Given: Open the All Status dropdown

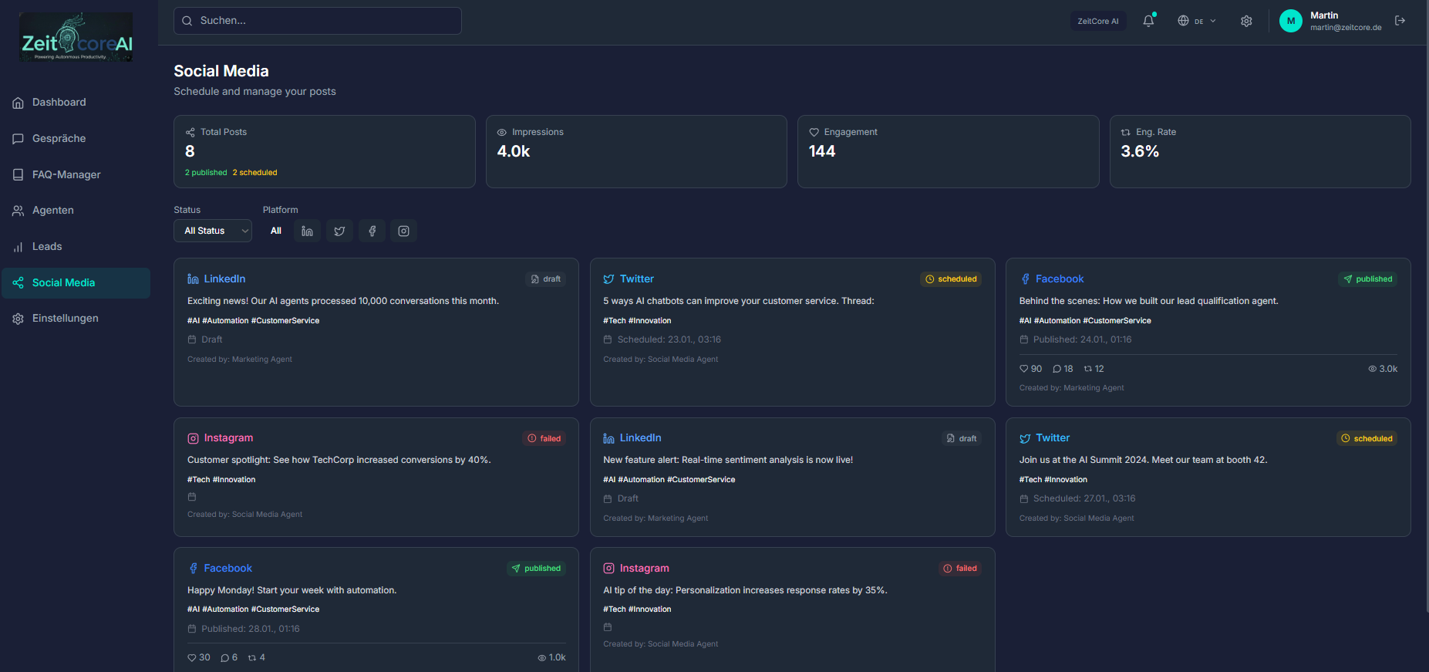Looking at the screenshot, I should pyautogui.click(x=213, y=231).
